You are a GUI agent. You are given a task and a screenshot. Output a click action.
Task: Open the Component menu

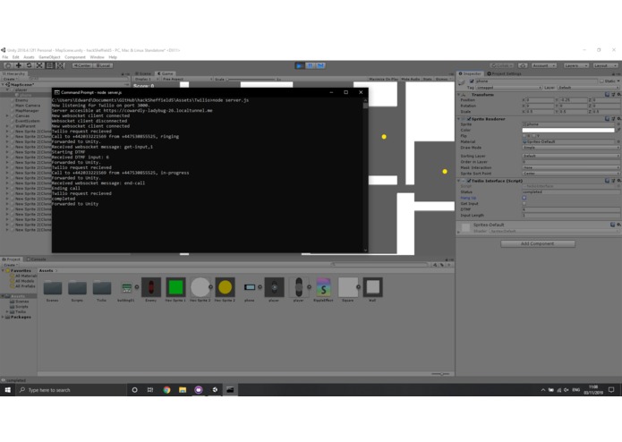pyautogui.click(x=75, y=57)
